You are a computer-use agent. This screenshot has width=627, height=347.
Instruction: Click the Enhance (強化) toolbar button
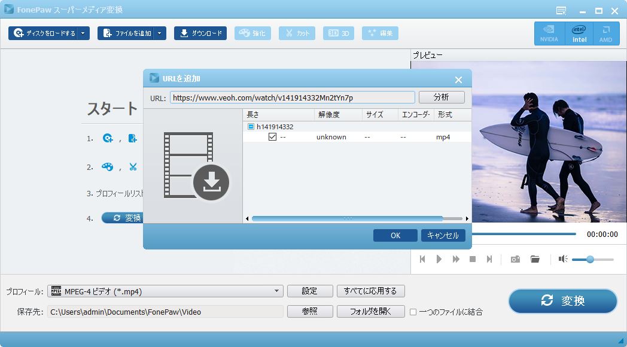(252, 33)
